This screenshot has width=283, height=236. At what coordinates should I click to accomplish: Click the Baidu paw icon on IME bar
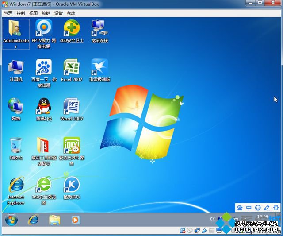point(240,208)
